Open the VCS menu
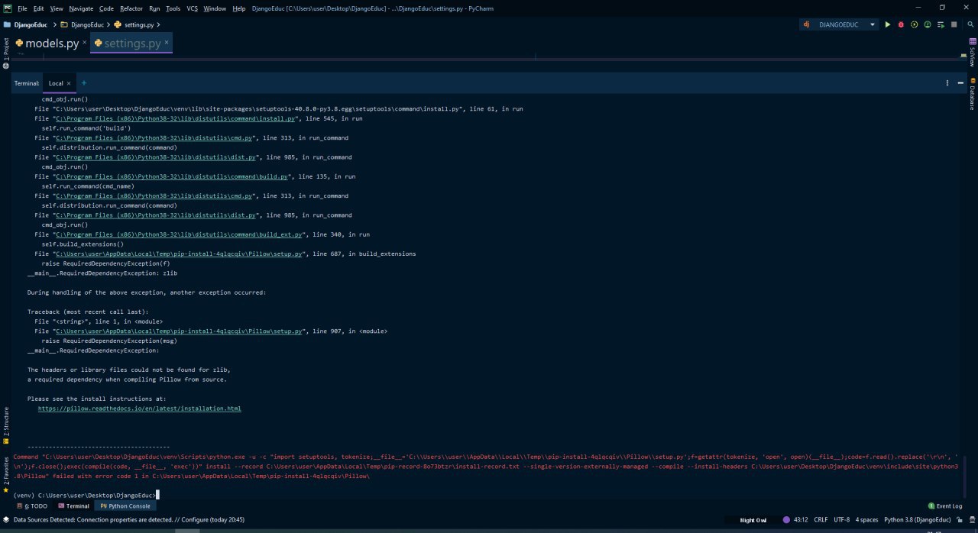This screenshot has height=533, width=978. point(192,8)
